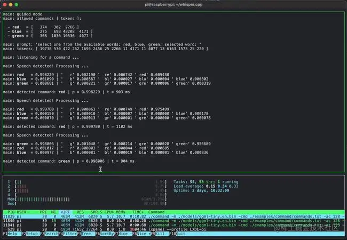Viewport: 347px width, 240px height.
Task: Click F3 Search in htop footer
Action: pos(49,234)
